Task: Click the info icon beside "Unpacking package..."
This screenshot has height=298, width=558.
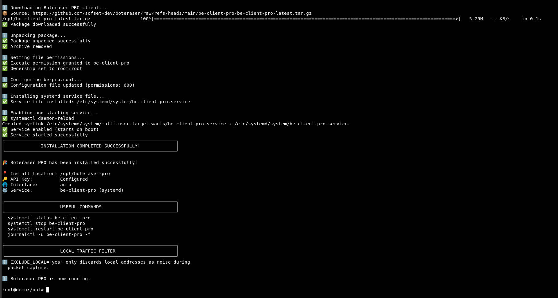Action: 5,35
